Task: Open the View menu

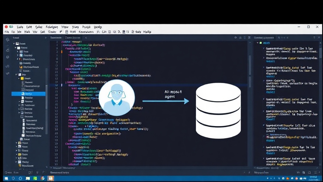Action: [x=65, y=27]
